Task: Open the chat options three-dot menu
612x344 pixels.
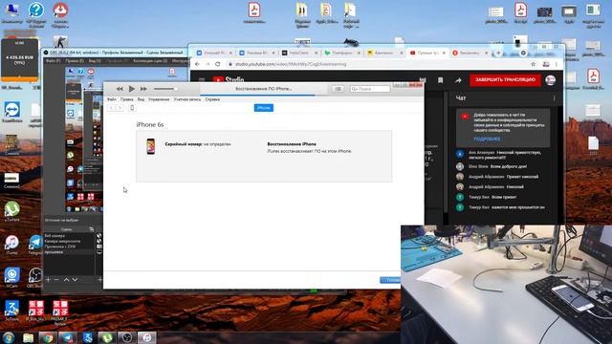Action: (555, 98)
